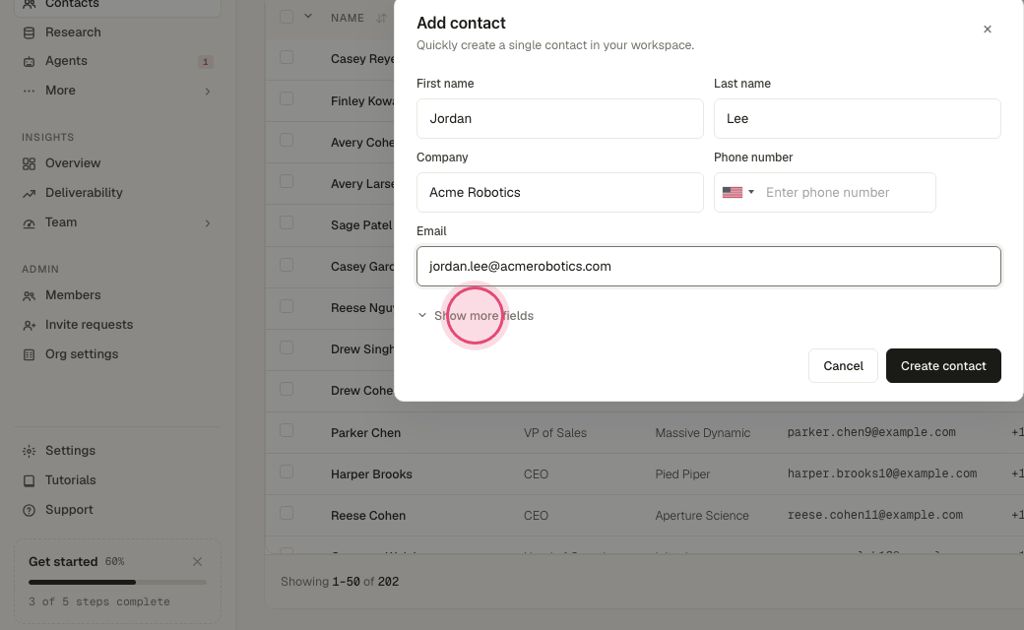Click the Settings gear icon
The image size is (1024, 630).
29,451
